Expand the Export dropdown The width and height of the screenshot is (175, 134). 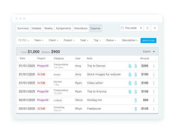coord(149,51)
